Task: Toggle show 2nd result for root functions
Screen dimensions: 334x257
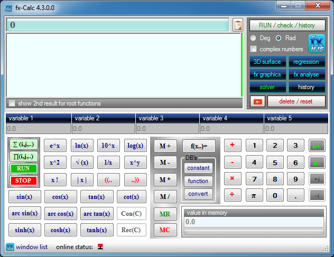Action: (x=12, y=103)
